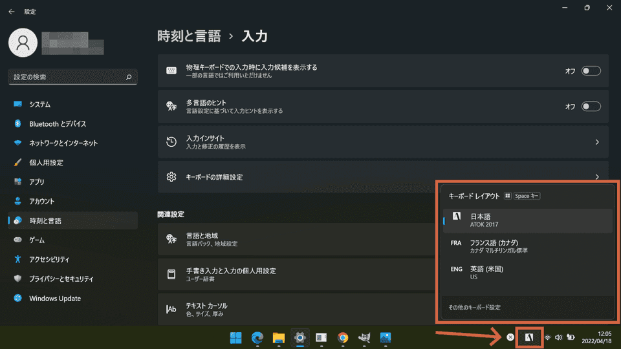Screen dimensions: 621x349
Task: Focus the 設定の検索 search field
Action: [x=73, y=77]
